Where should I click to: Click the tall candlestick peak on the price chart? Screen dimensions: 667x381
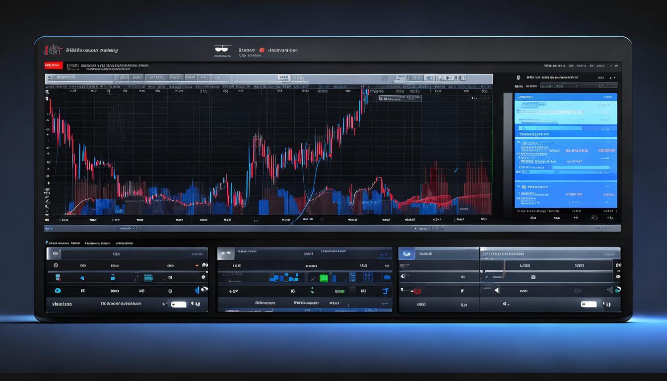[366, 95]
